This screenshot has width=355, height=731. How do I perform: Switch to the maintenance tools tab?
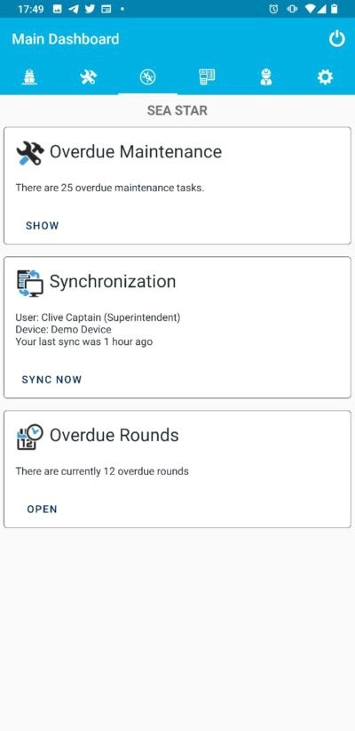[x=89, y=76]
